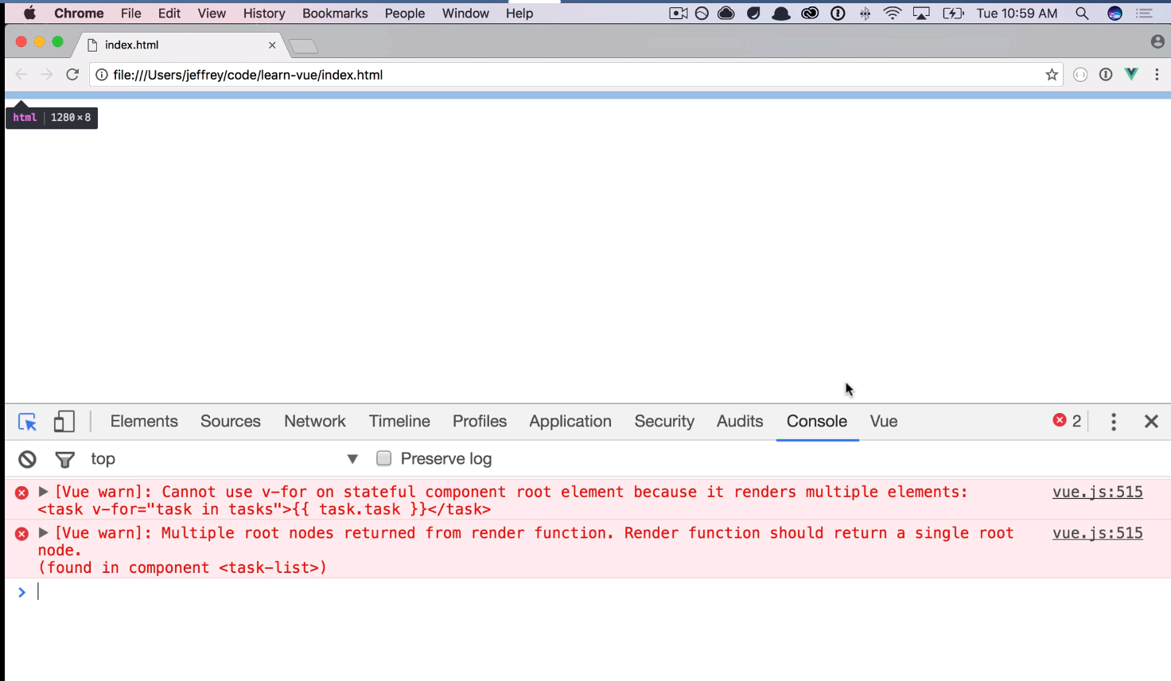Click the first error's red icon
The width and height of the screenshot is (1171, 681).
point(22,493)
